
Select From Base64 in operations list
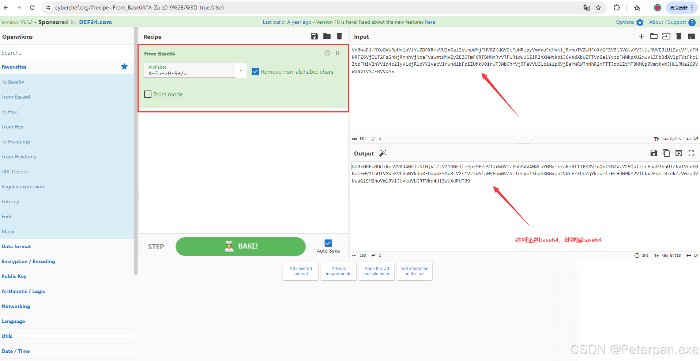pos(67,97)
